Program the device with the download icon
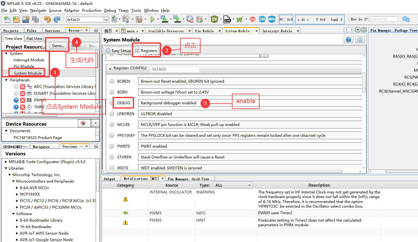Image resolution: width=418 pixels, height=242 pixels. click(x=164, y=19)
